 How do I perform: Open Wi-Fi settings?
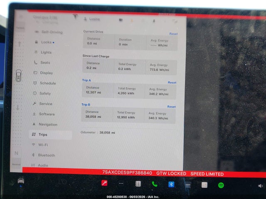pyautogui.click(x=40, y=145)
